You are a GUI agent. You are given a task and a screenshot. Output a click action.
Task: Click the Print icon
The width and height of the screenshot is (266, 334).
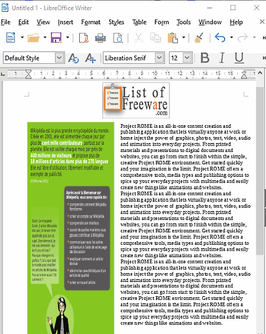click(100, 38)
